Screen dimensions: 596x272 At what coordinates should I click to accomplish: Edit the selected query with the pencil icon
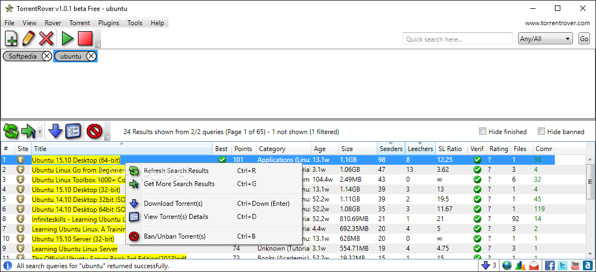point(29,39)
